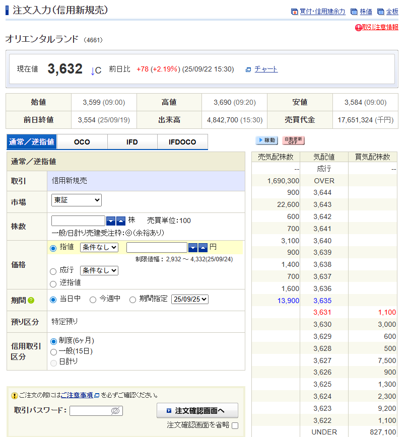Increase 株数 with the up arrow
This screenshot has height=437, width=408.
pyautogui.click(x=121, y=221)
